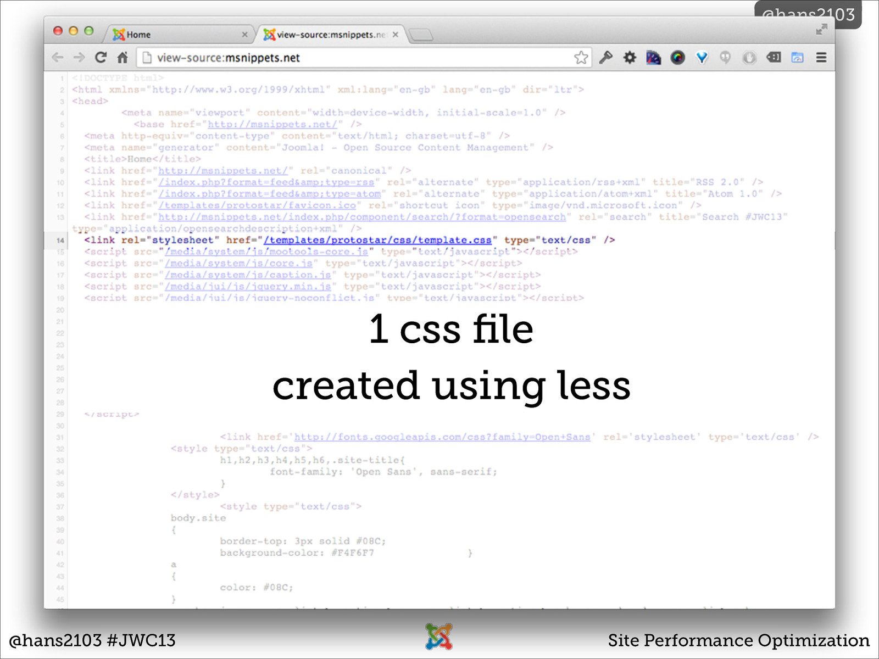Click the 'body.site' source text
The height and width of the screenshot is (659, 879).
pyautogui.click(x=198, y=518)
